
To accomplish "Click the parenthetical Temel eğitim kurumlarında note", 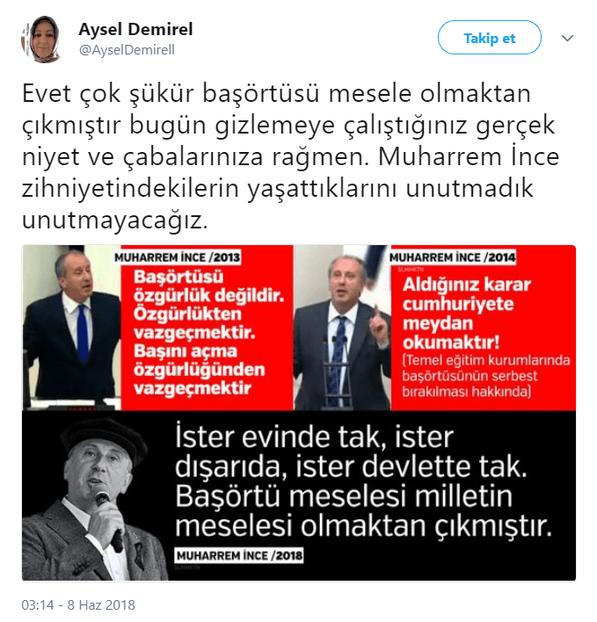I will (x=486, y=376).
